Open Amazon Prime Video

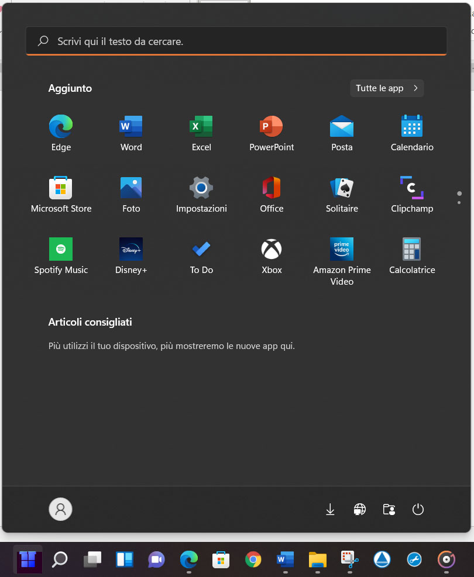tap(342, 262)
